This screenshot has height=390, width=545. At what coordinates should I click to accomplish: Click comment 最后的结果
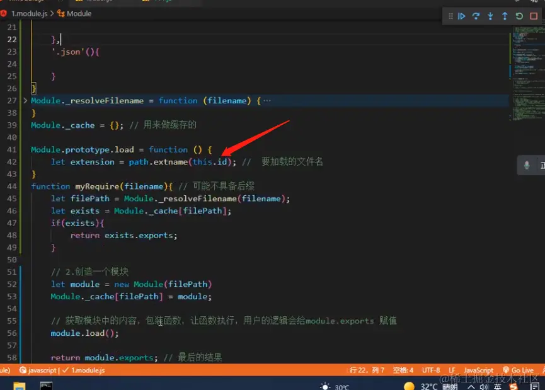(x=200, y=357)
